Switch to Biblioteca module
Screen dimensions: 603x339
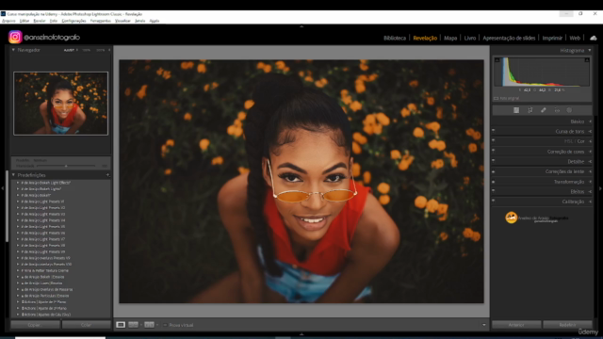point(395,38)
